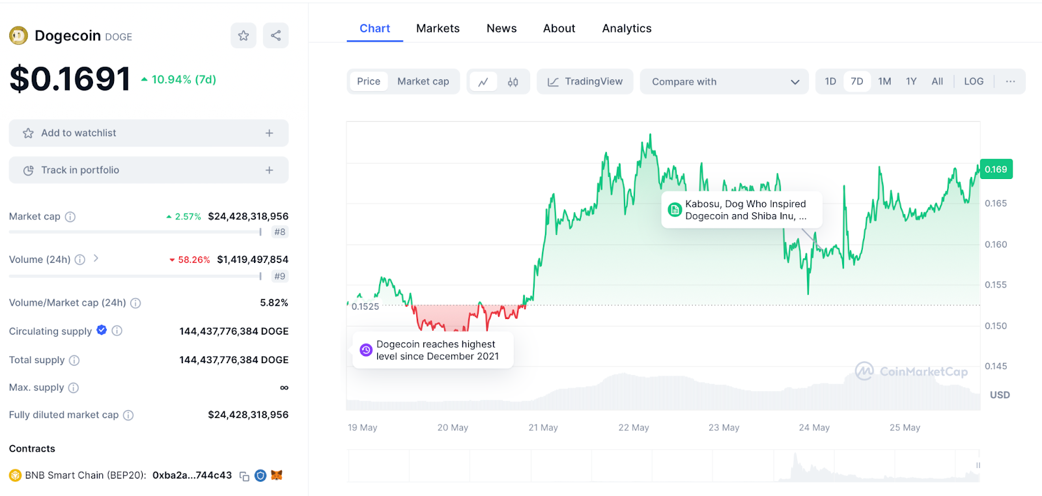Select the line chart view icon

coord(483,82)
